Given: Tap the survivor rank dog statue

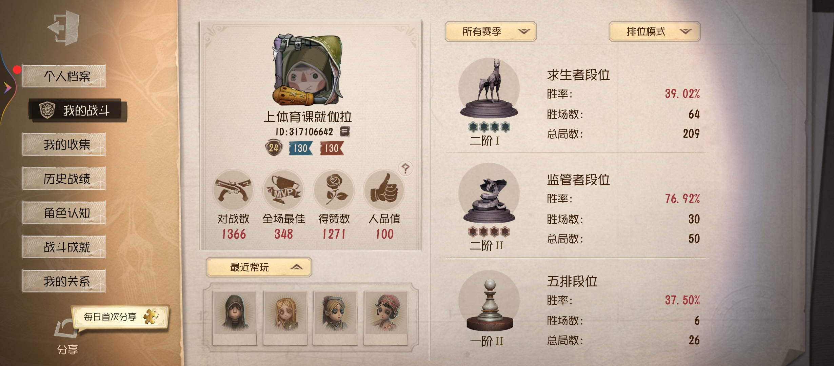Looking at the screenshot, I should tap(489, 88).
